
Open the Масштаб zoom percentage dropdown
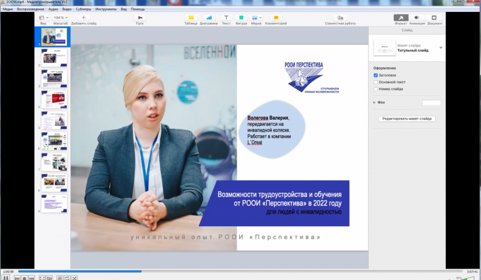60,18
